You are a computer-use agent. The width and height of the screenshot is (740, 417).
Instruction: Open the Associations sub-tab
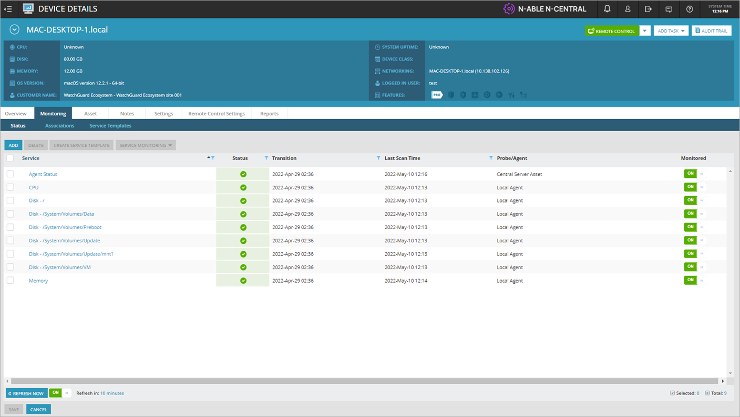pos(59,125)
